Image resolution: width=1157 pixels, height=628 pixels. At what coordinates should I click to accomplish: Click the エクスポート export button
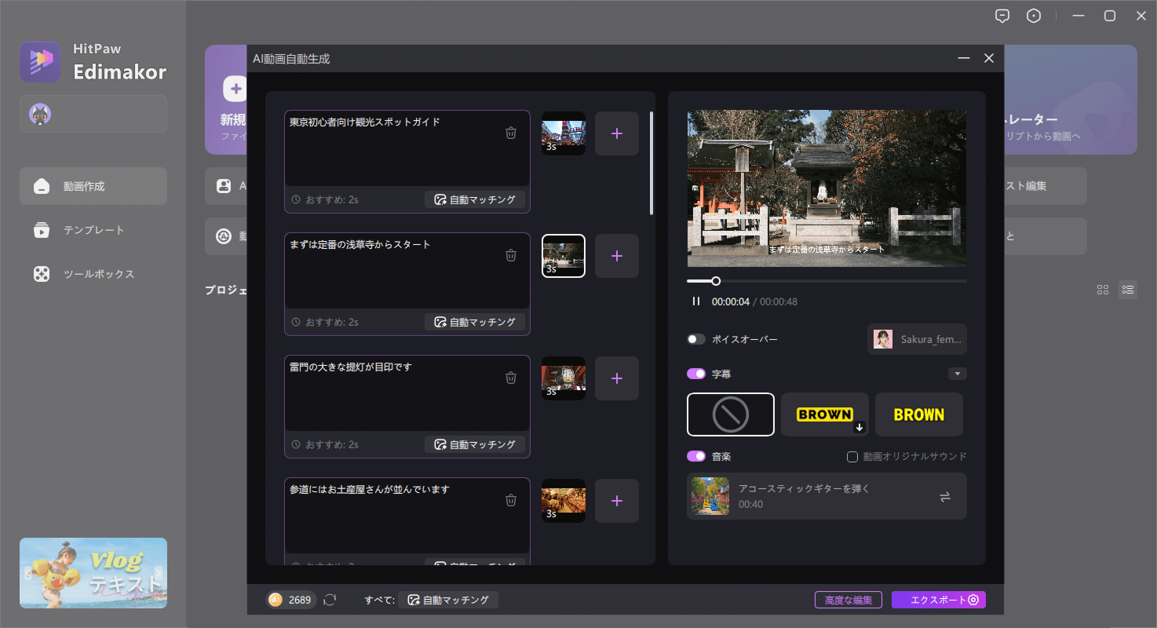(x=939, y=600)
